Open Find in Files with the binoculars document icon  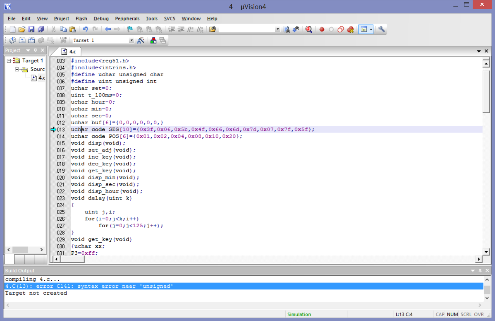click(287, 30)
